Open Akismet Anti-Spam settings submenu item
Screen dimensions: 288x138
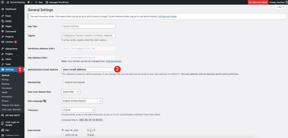(x=11, y=105)
